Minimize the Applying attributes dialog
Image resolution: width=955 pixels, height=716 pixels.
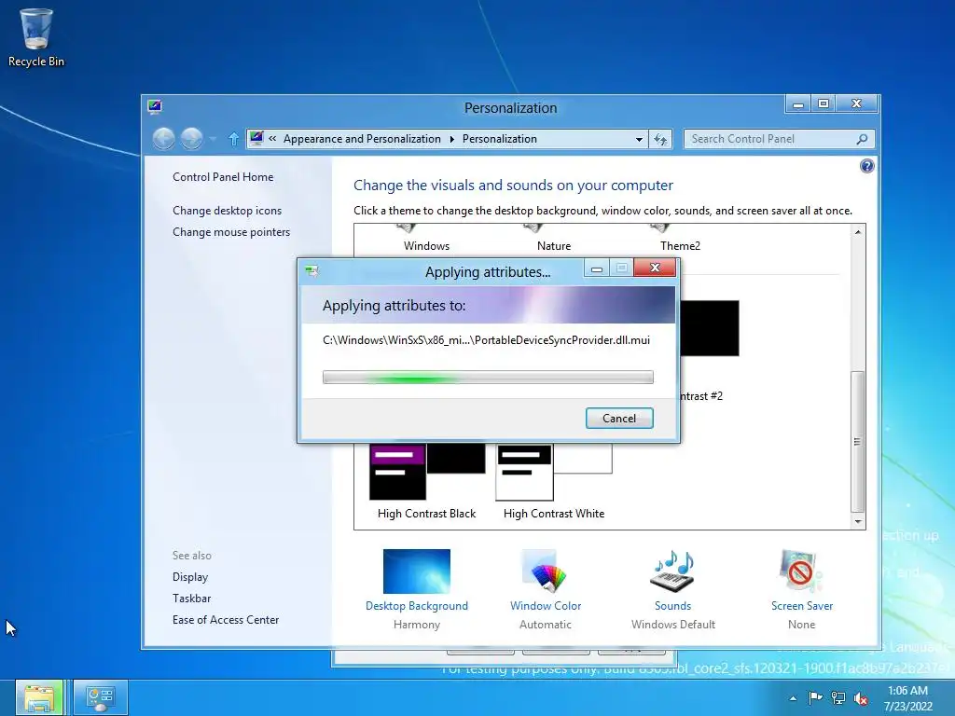point(597,268)
